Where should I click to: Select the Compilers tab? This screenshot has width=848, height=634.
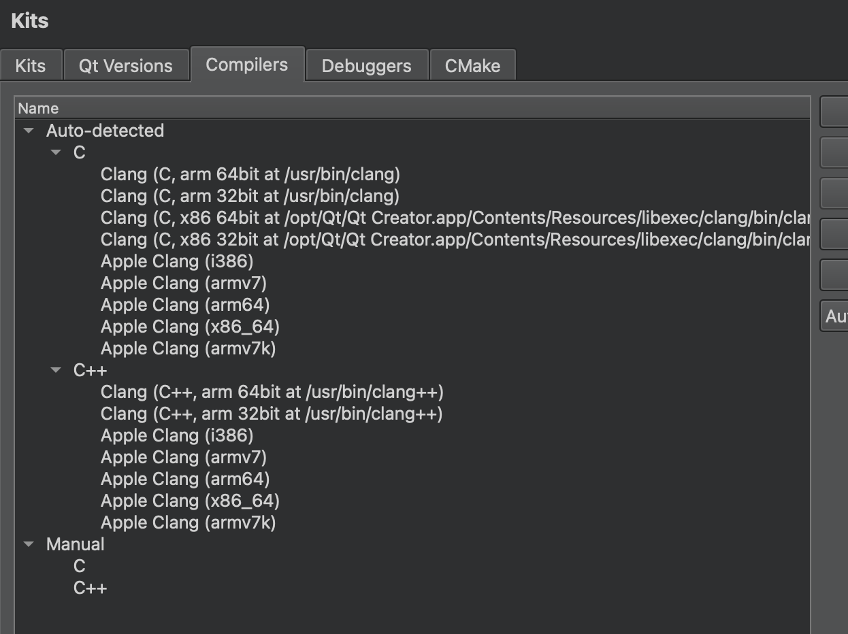tap(247, 65)
